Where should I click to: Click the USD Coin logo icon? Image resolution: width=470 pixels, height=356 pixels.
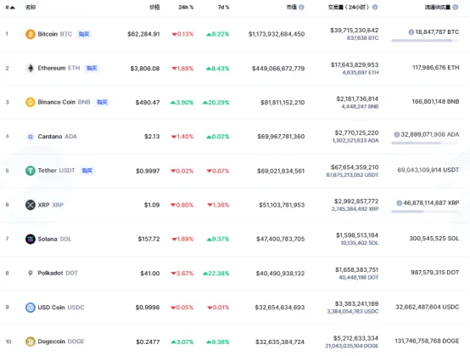point(31,307)
